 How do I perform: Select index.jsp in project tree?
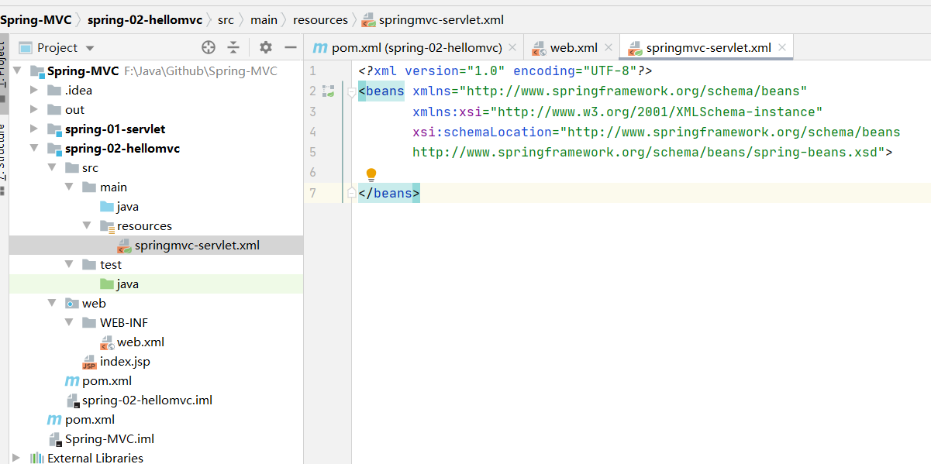[125, 362]
